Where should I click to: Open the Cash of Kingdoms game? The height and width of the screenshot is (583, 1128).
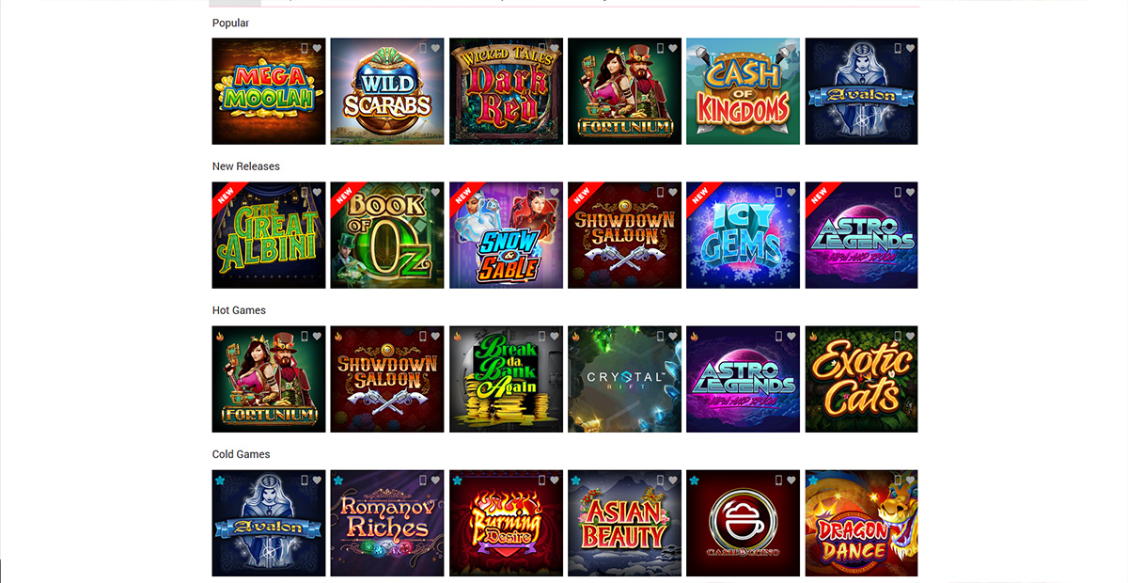point(744,91)
